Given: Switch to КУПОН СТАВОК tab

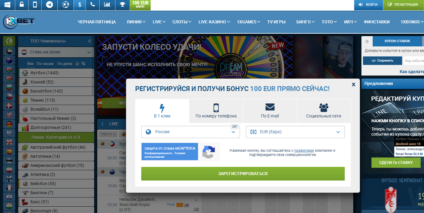Looking at the screenshot, I should pyautogui.click(x=397, y=41).
